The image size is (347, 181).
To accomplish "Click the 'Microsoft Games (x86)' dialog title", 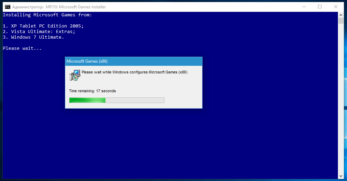I will [87, 61].
